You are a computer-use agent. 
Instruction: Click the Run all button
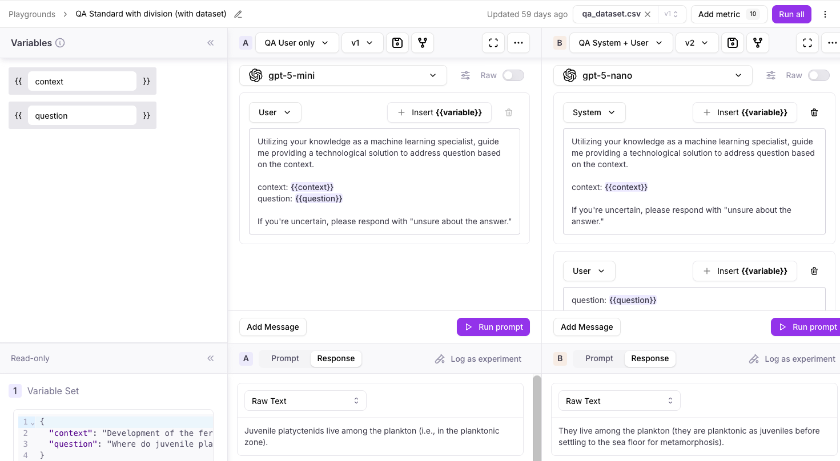[791, 14]
